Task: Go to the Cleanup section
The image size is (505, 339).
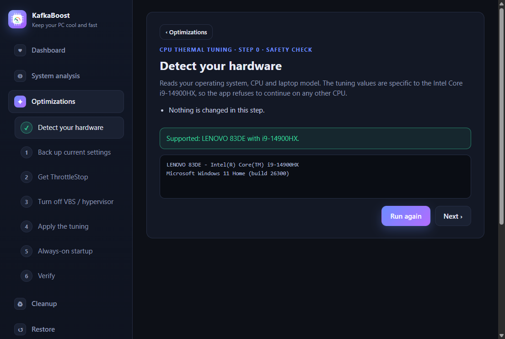Action: (66, 304)
